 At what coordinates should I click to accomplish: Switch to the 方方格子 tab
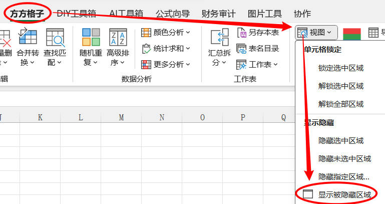click(x=28, y=14)
